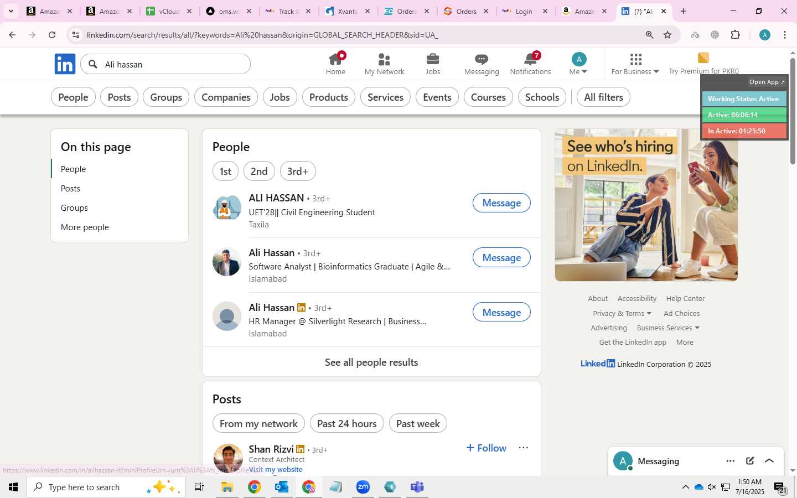Image resolution: width=797 pixels, height=498 pixels.
Task: Select the Companies filter pill
Action: point(226,97)
